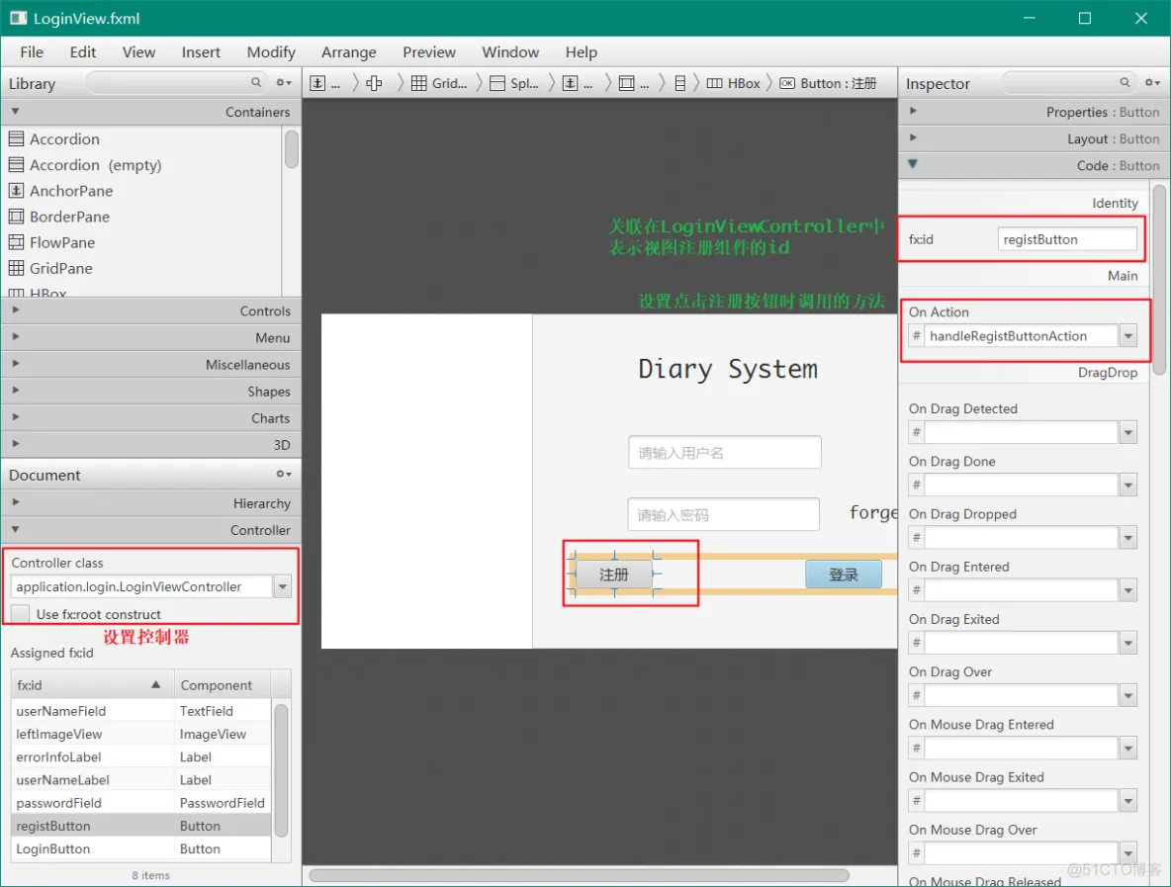
Task: Select the Spl... breadcrumb item
Action: point(514,83)
